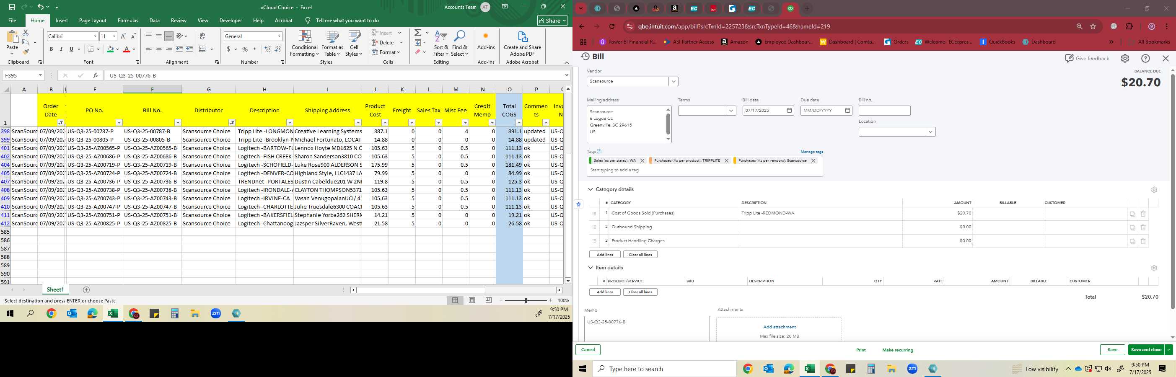Open the Vendor Scansource dropdown
The height and width of the screenshot is (377, 1176).
click(x=673, y=81)
